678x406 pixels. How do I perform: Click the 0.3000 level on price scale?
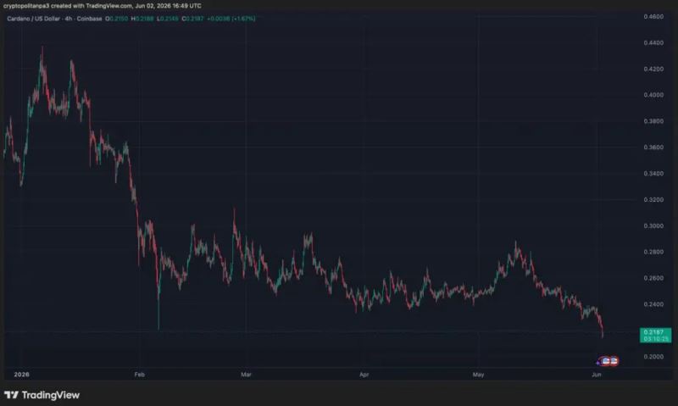click(653, 225)
